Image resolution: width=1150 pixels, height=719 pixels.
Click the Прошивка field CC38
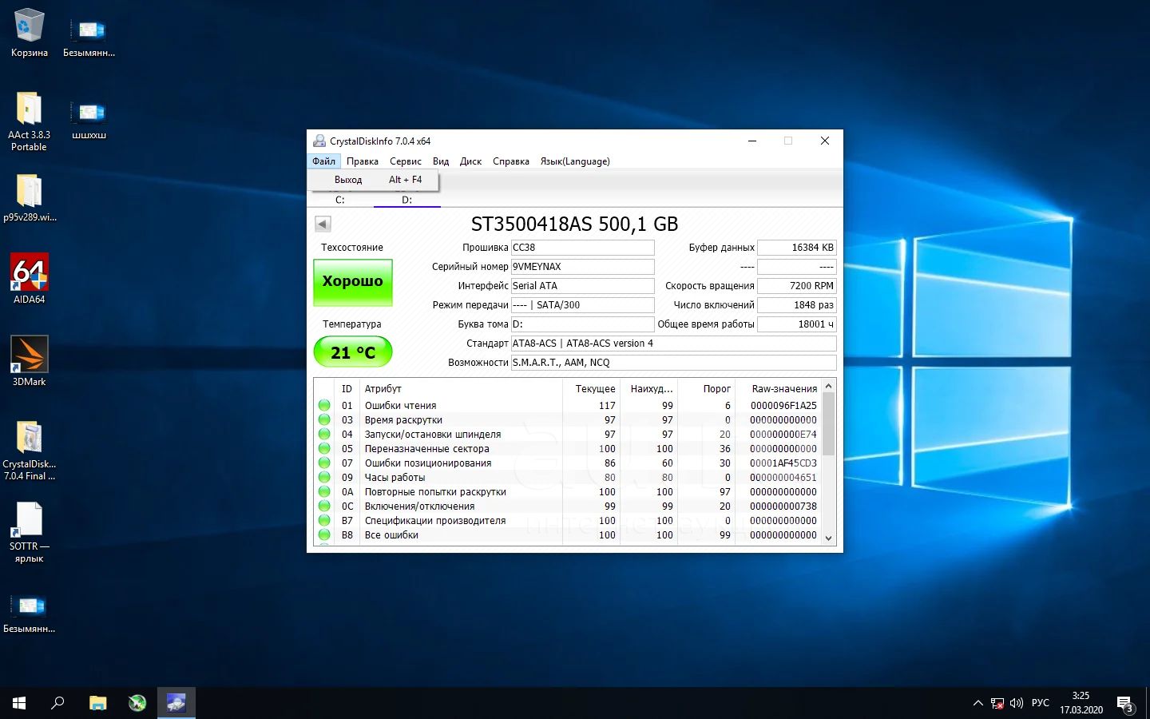point(582,248)
